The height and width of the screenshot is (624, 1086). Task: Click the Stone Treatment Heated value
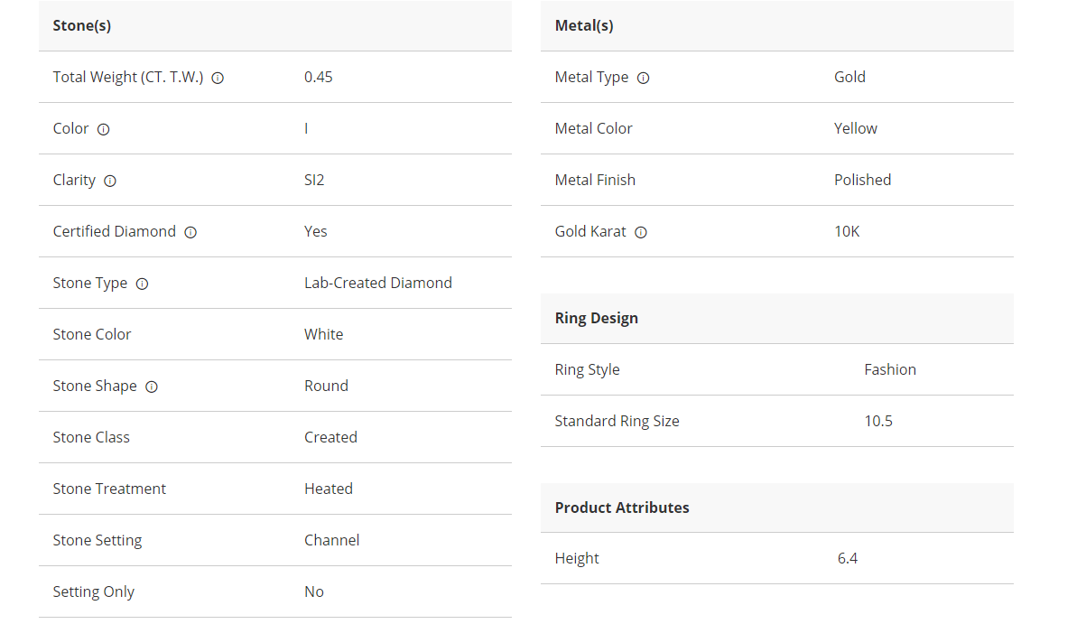[x=328, y=489]
